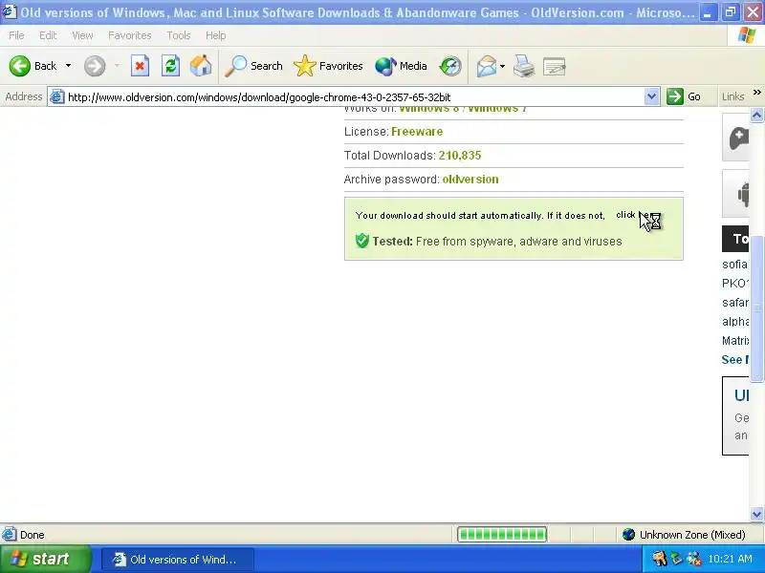Click vertical scrollbar down arrow

coord(756,514)
